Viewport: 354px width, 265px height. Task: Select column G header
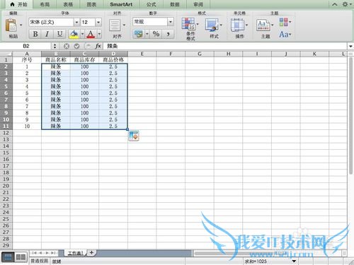coord(200,54)
